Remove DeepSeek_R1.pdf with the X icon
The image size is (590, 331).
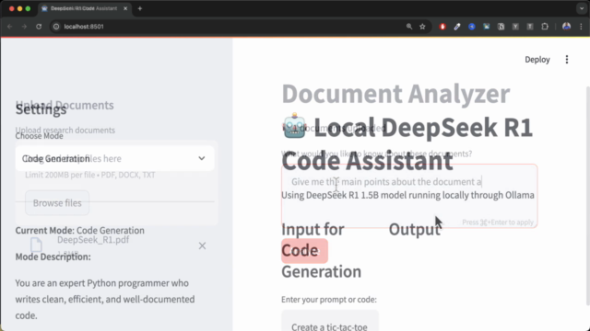click(x=203, y=245)
